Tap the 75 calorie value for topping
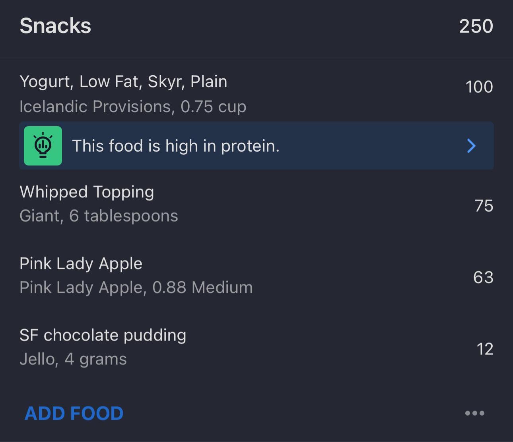 pos(484,206)
